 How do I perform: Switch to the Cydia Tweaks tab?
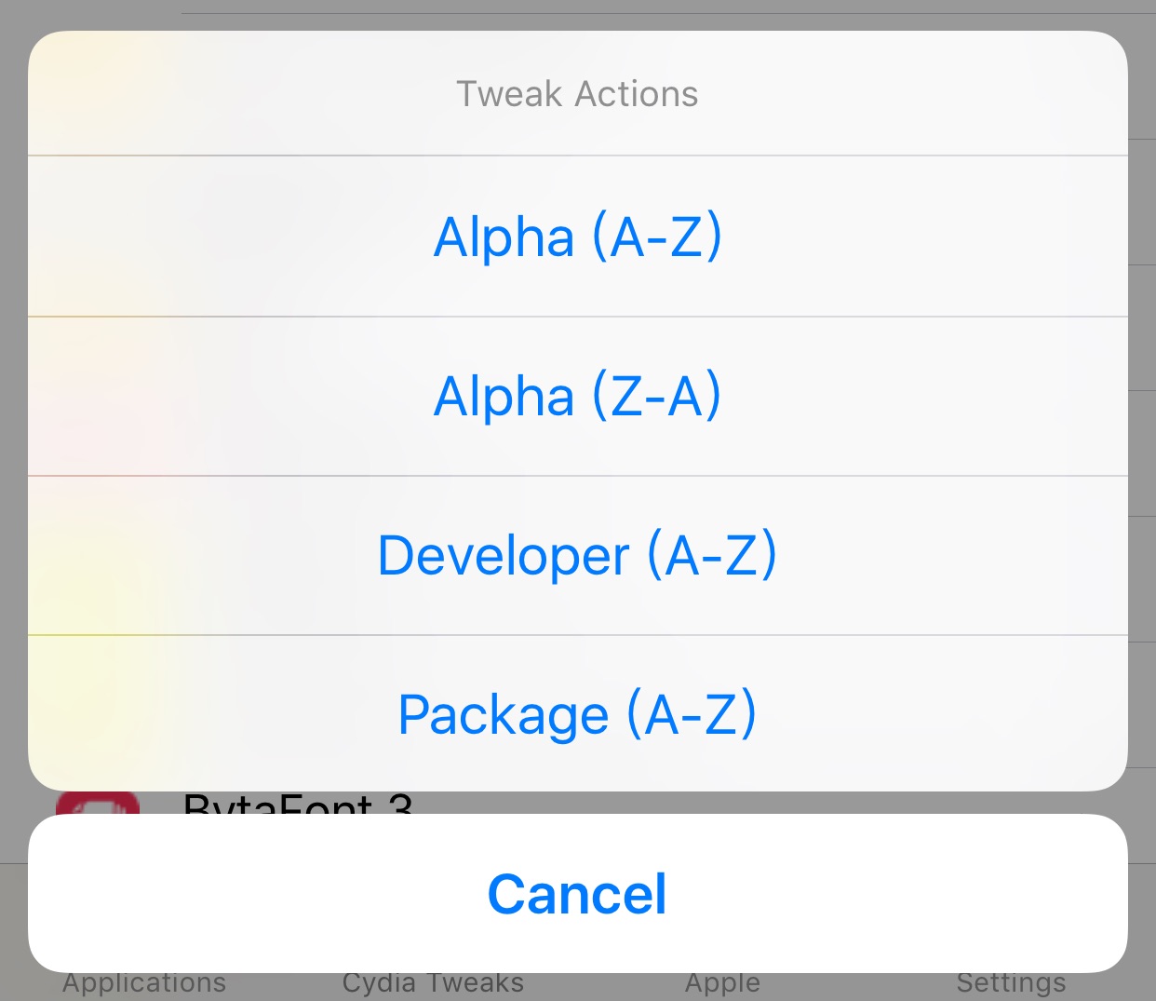(x=433, y=985)
